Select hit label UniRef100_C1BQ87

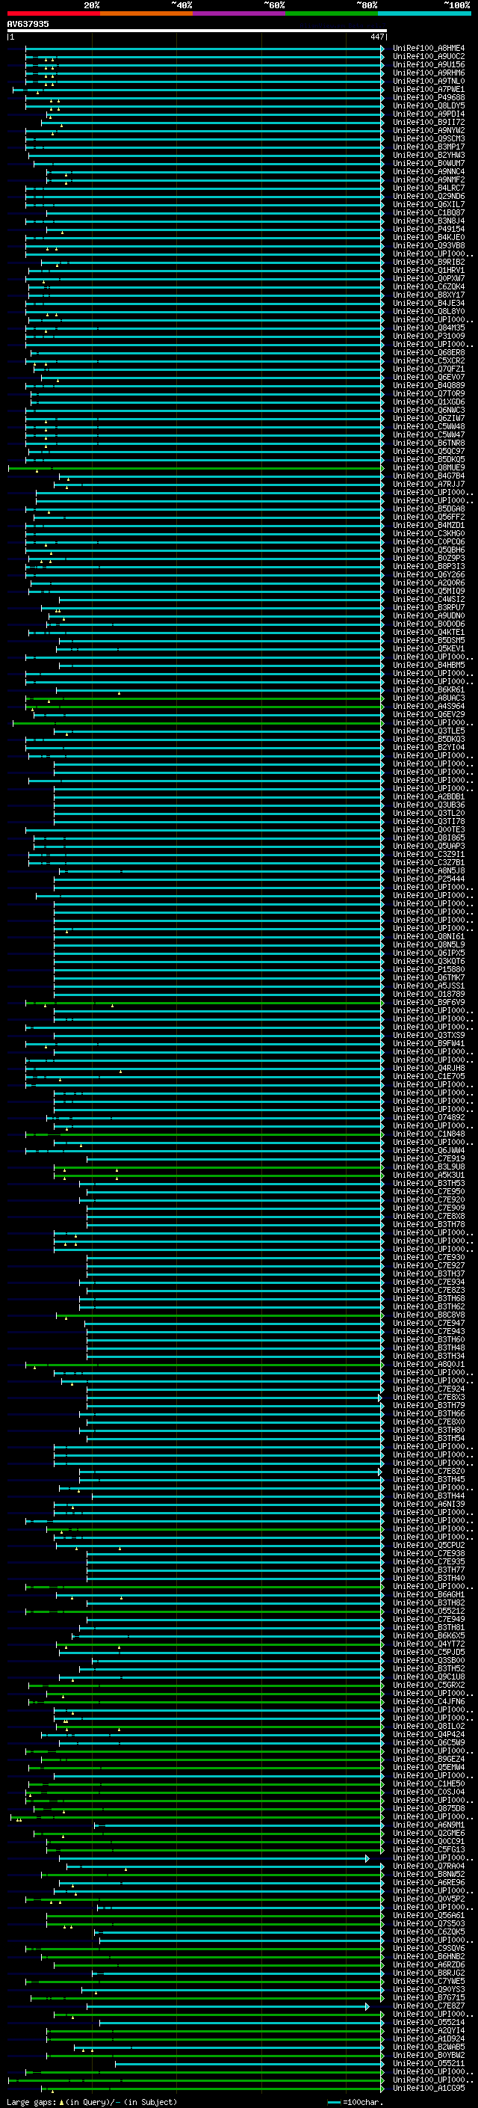click(429, 213)
